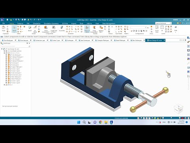Open the File menu
190x143 pixels.
4,23
